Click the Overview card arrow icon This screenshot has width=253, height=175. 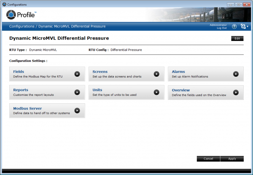[x=236, y=93]
